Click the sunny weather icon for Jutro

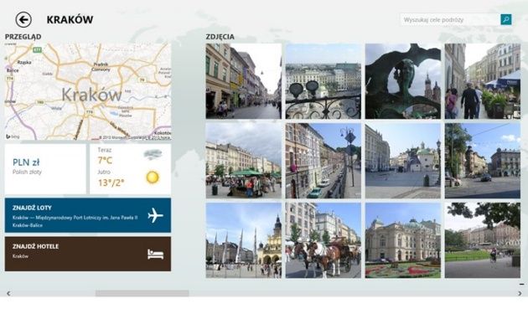click(153, 178)
